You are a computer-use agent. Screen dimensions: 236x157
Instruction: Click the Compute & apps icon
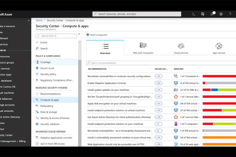click(37, 100)
